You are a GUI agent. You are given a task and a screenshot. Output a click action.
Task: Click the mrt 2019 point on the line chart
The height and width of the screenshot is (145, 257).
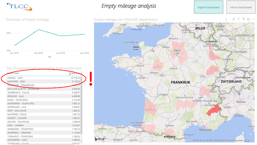point(61,36)
